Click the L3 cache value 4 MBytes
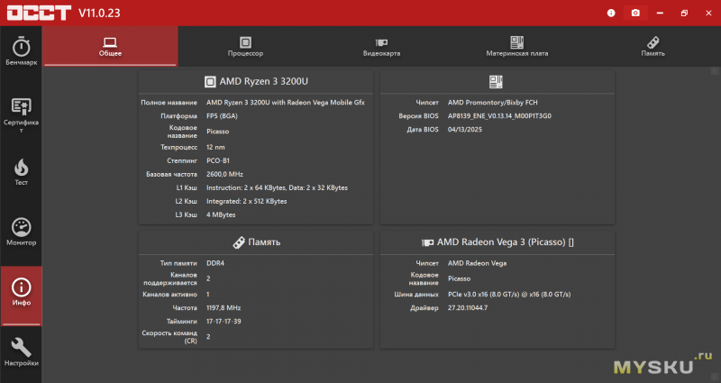The width and height of the screenshot is (721, 383). (221, 214)
